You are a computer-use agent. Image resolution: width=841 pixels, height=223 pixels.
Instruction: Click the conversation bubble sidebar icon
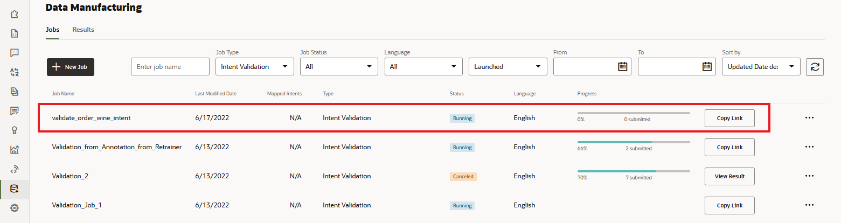[x=15, y=53]
